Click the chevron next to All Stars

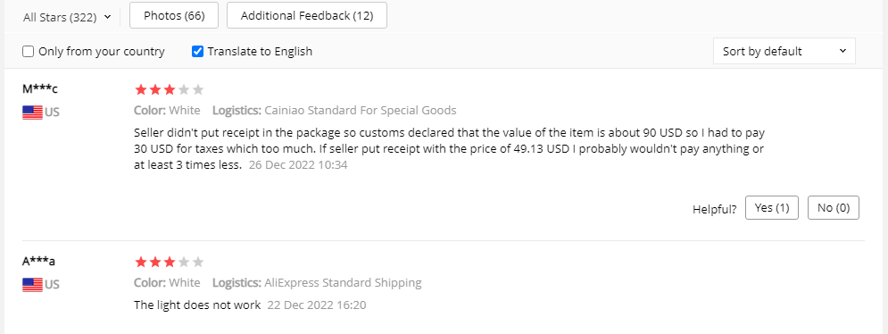(x=108, y=18)
